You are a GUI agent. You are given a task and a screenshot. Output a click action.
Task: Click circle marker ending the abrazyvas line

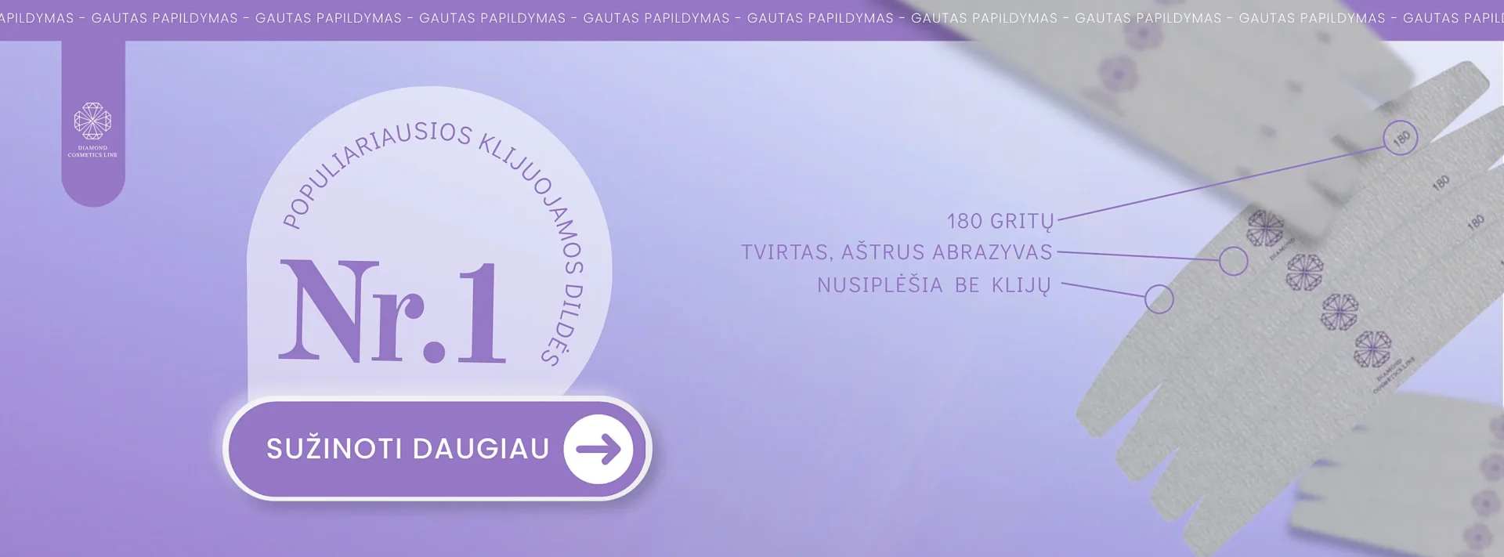click(x=1233, y=261)
